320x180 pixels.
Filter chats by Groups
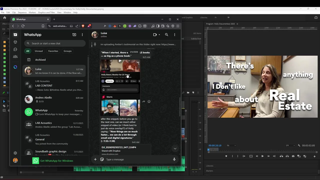pos(67,51)
